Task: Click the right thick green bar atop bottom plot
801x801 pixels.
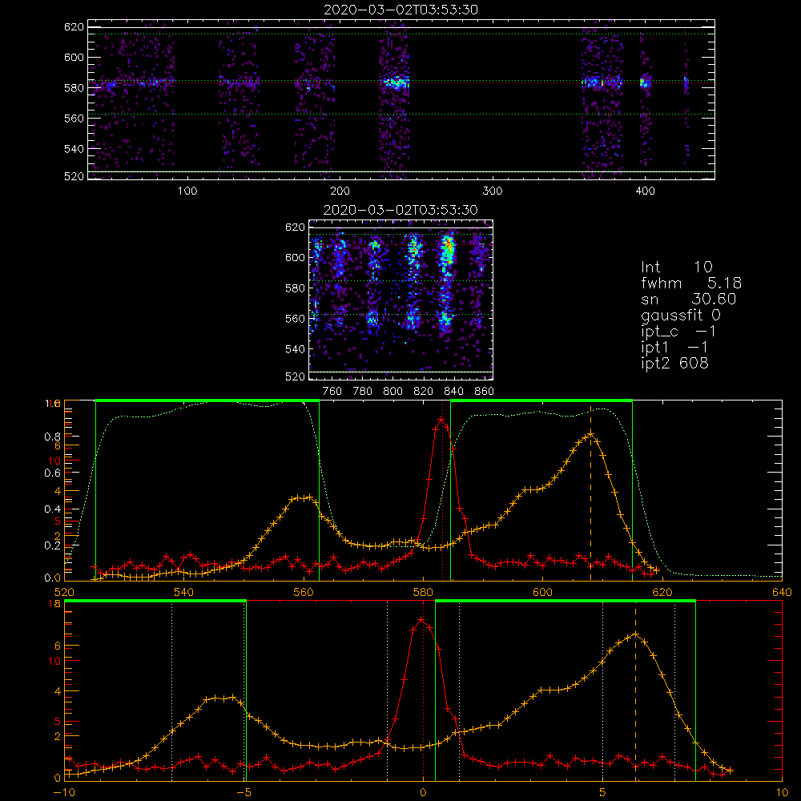Action: coord(565,601)
